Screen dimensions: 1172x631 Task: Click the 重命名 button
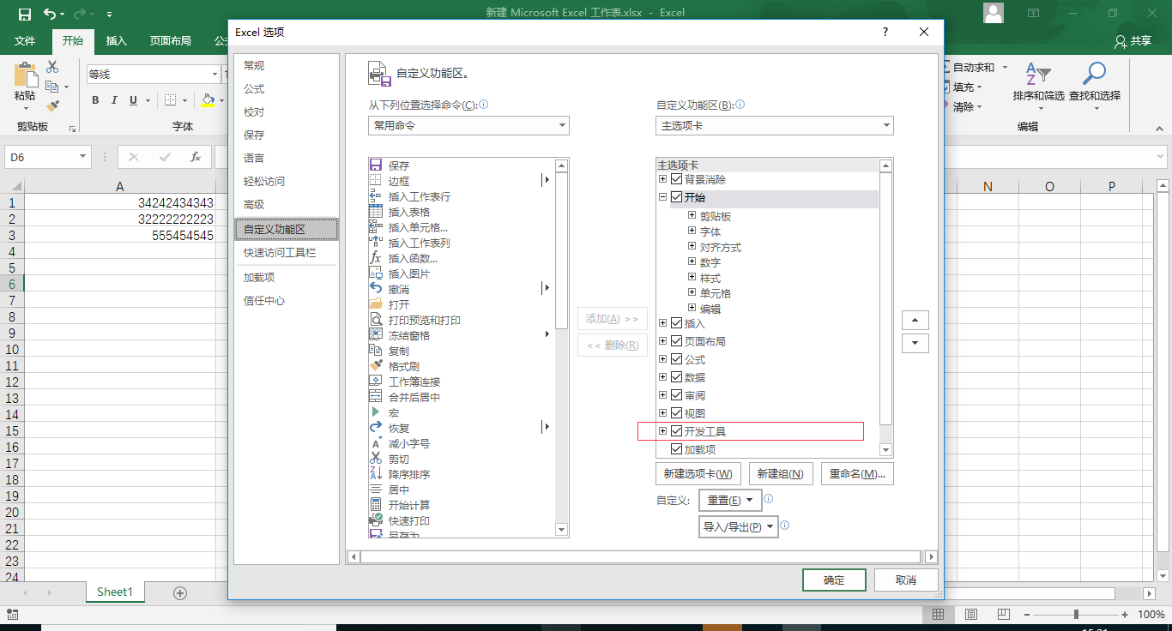(x=857, y=474)
